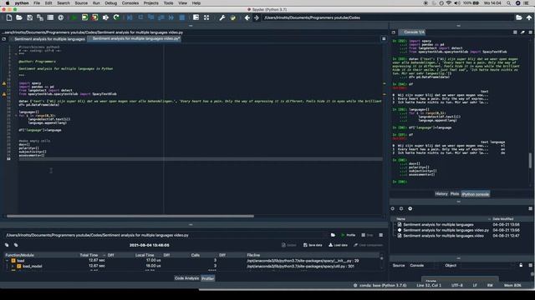The image size is (535, 300).
Task: Save all files via toolbar icon
Action: pos(40,17)
